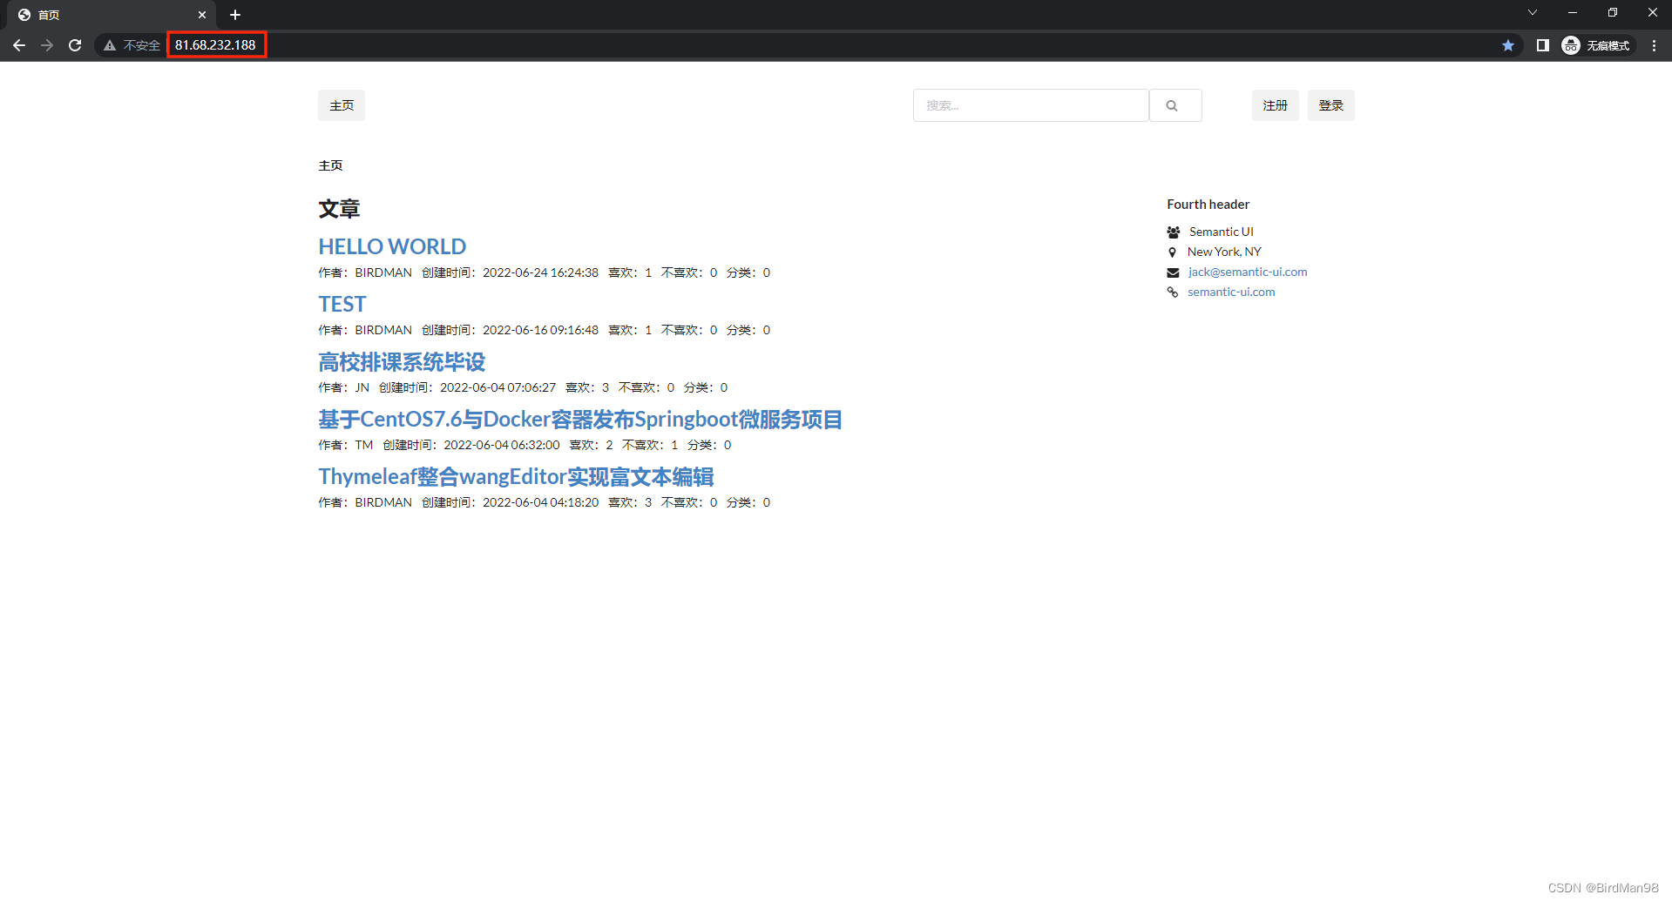Open the Chrome three-dot menu
This screenshot has height=901, width=1672.
[x=1654, y=45]
